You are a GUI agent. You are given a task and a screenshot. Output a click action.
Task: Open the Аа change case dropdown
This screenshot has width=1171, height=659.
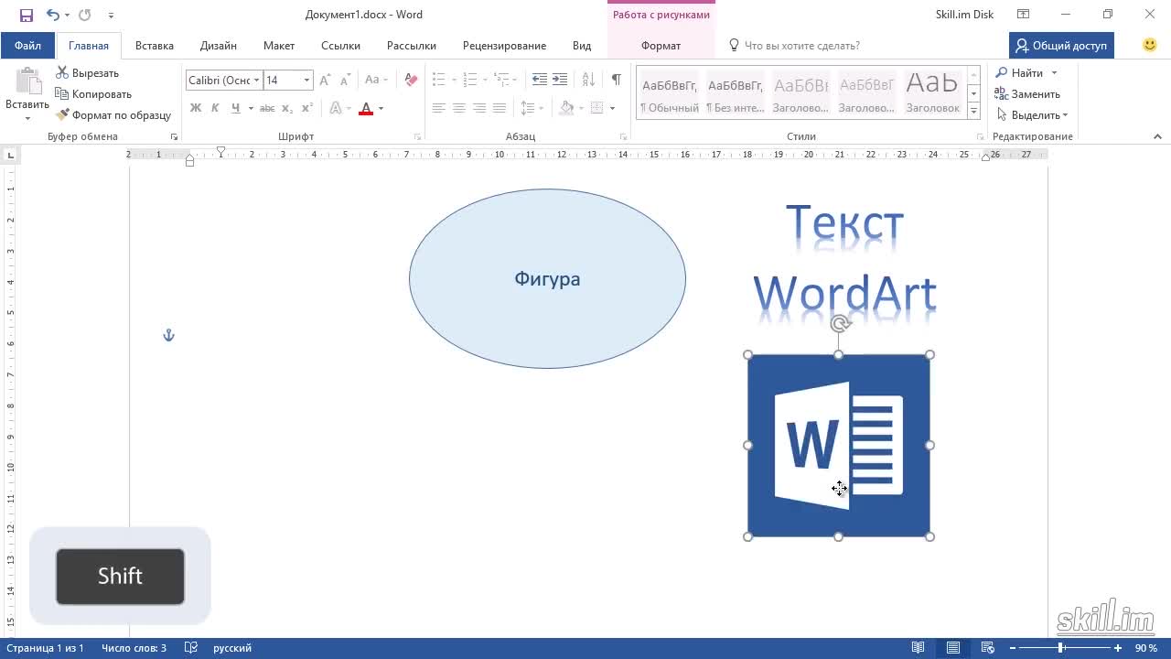pos(376,81)
